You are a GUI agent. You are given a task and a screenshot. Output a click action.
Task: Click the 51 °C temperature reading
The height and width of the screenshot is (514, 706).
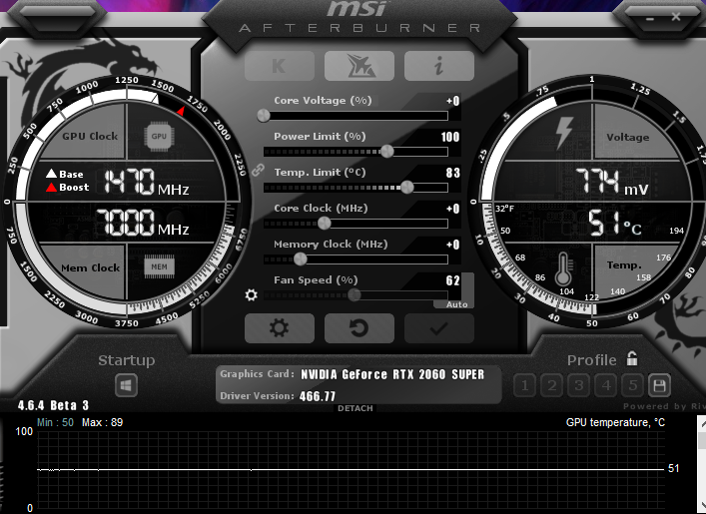tap(614, 223)
